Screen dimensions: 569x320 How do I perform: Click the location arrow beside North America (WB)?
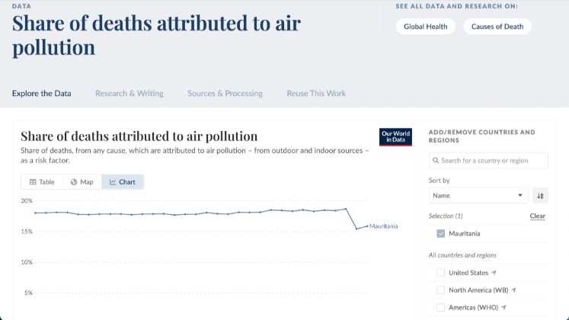click(x=514, y=290)
